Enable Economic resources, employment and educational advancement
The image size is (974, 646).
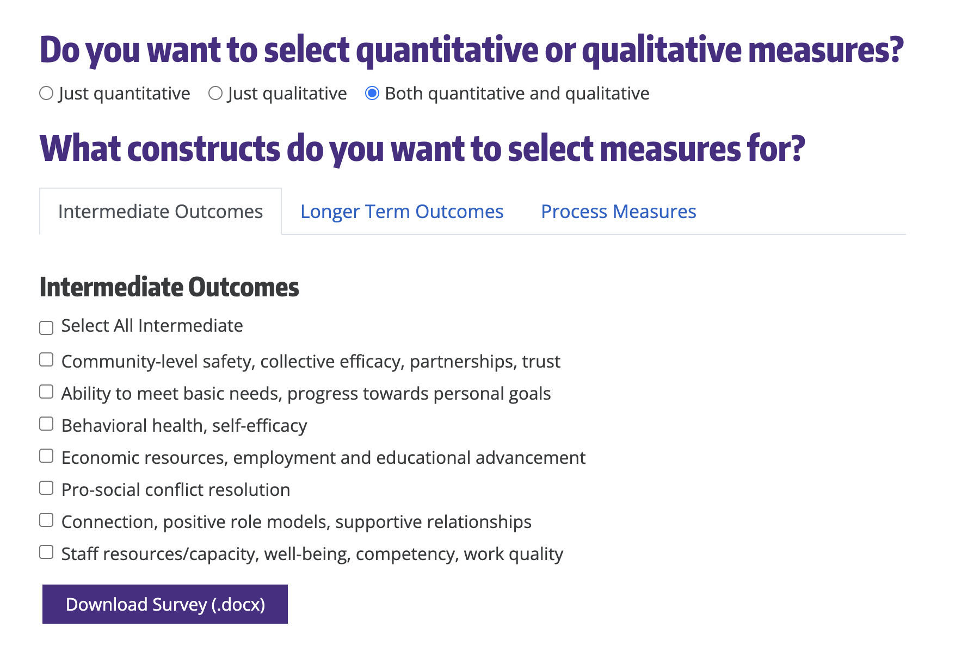coord(46,456)
